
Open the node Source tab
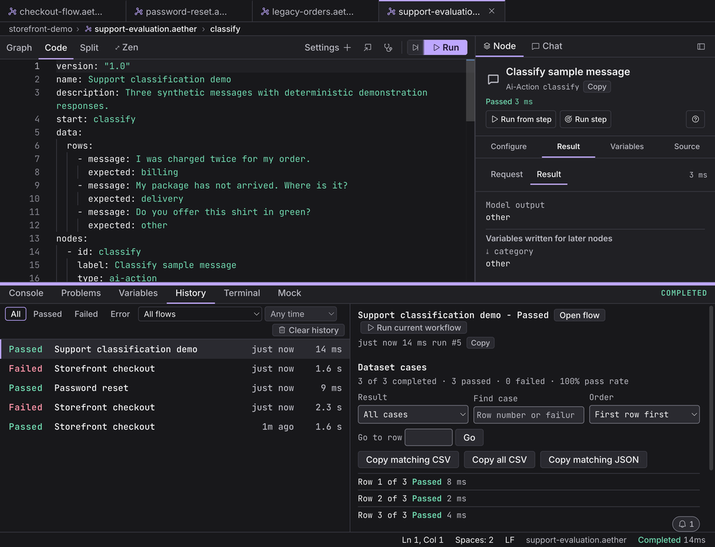click(687, 146)
